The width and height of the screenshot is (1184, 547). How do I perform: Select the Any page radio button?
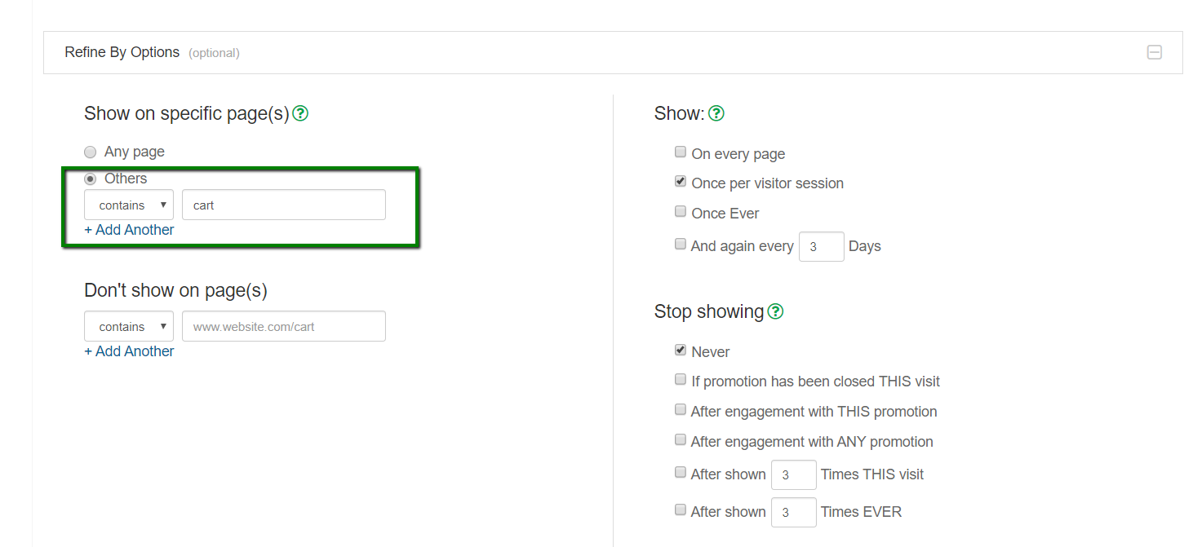click(91, 152)
